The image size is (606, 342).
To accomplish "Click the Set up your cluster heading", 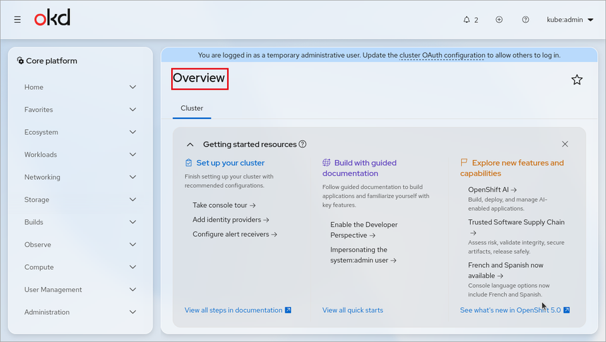I will [230, 163].
